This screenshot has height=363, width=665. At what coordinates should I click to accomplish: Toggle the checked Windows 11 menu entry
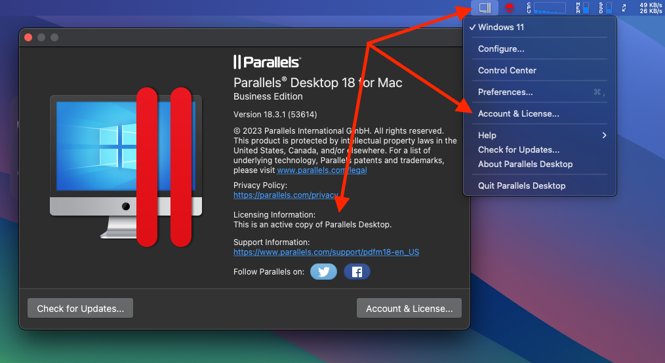501,28
